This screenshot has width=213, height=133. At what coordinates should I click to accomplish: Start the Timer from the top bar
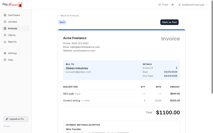click(163, 5)
